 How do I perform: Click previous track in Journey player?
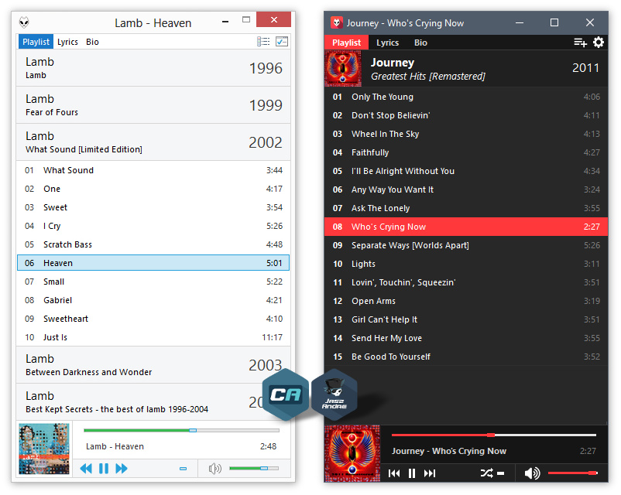[x=393, y=473]
